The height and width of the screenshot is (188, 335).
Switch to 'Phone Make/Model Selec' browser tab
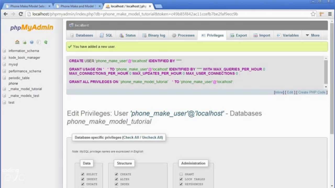coord(27,6)
